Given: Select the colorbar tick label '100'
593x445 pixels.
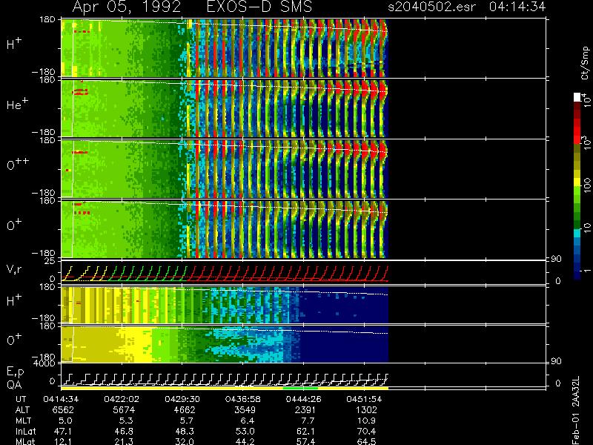Looking at the screenshot, I should click(587, 185).
